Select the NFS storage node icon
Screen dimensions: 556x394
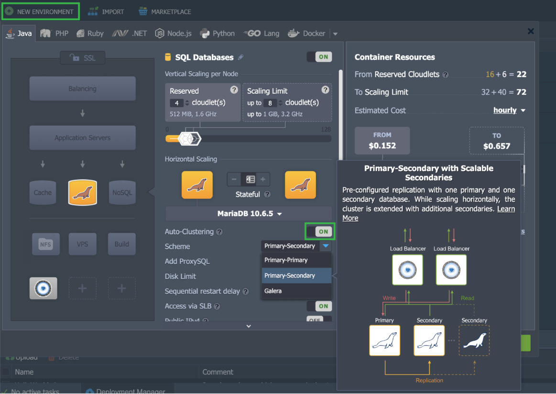(x=45, y=244)
